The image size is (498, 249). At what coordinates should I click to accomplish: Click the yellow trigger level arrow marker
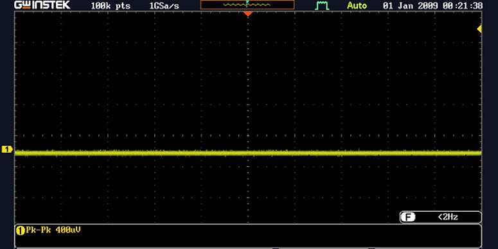tap(479, 29)
